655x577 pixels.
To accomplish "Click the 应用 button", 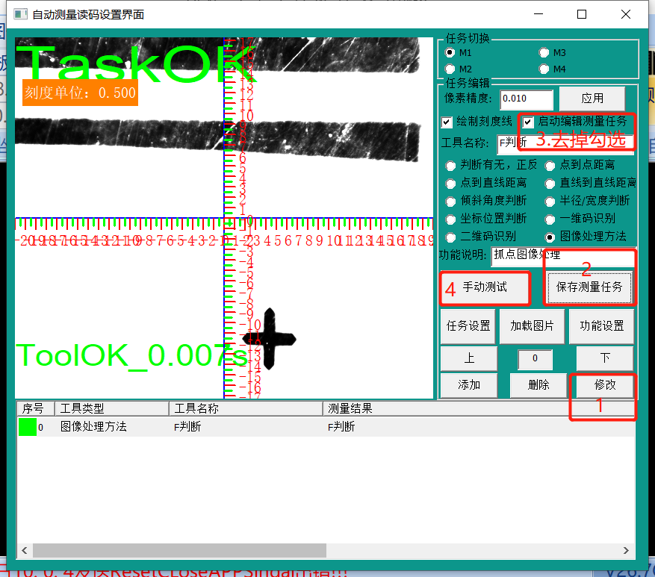I will click(x=592, y=99).
